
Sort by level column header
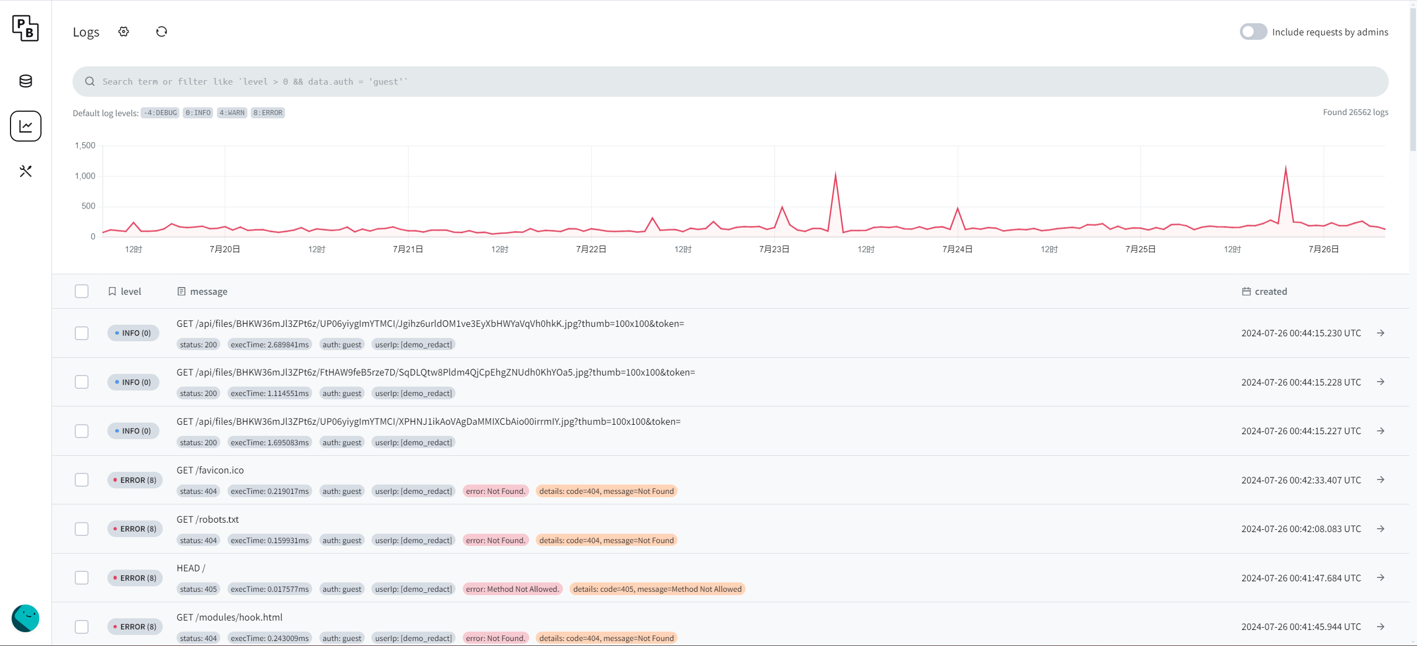pos(125,291)
